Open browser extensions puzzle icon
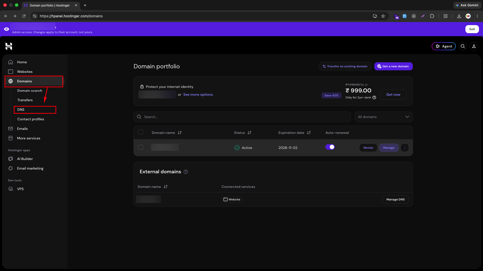483x271 pixels. point(432,16)
